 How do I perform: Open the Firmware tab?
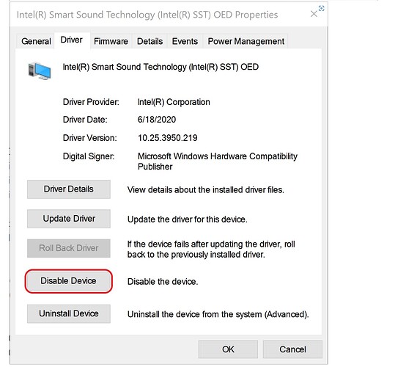(111, 41)
